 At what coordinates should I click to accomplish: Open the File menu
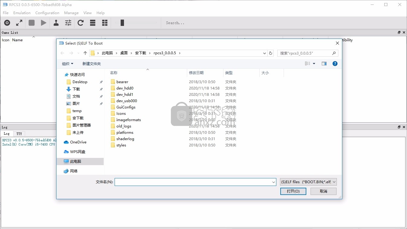(x=5, y=13)
